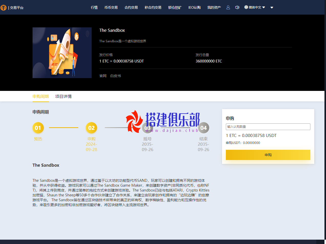
Task: Open the 官网 link
Action: click(103, 76)
